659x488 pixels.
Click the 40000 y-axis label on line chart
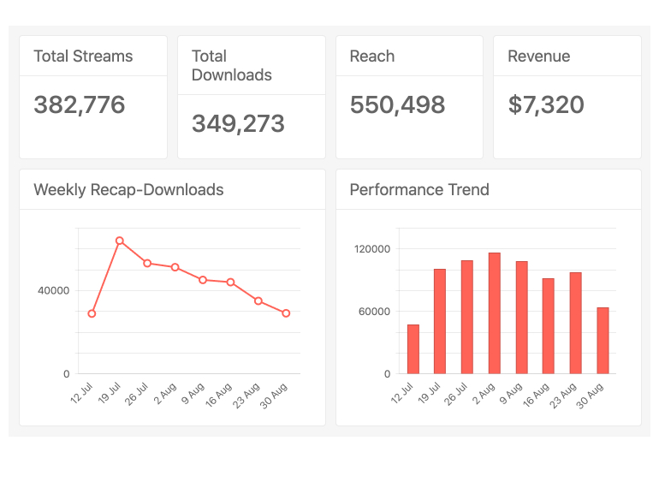pos(53,290)
